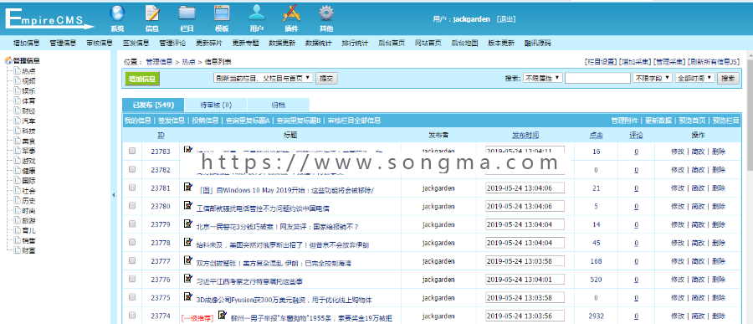This screenshot has height=324, width=753.
Task: Click the page icon next to 军事
Action: click(18, 151)
